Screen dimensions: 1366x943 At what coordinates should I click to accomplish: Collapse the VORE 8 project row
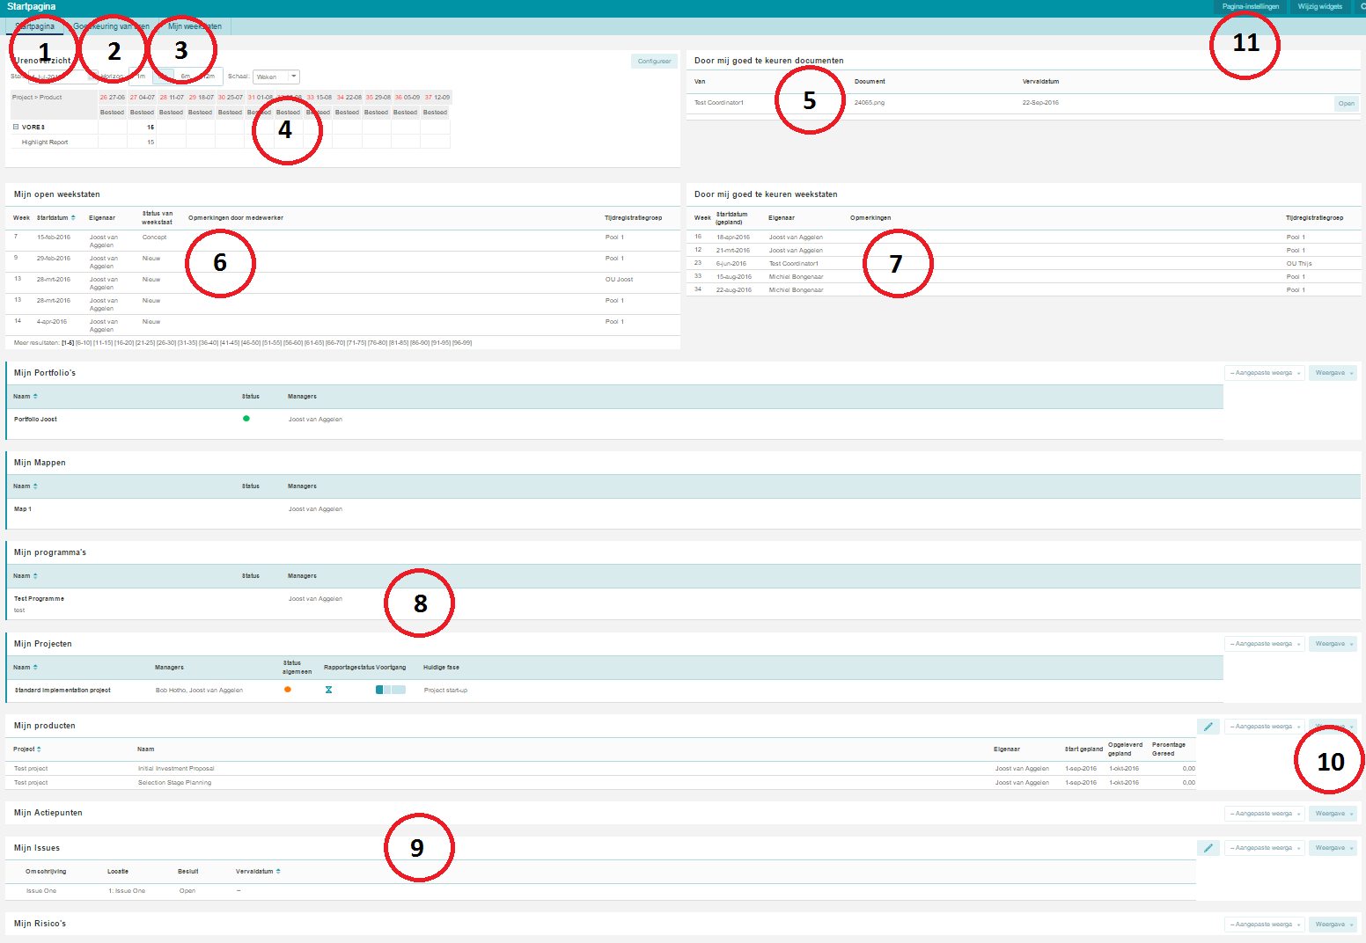(x=16, y=127)
